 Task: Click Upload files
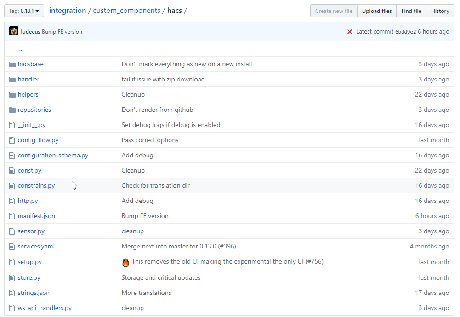[x=376, y=10]
